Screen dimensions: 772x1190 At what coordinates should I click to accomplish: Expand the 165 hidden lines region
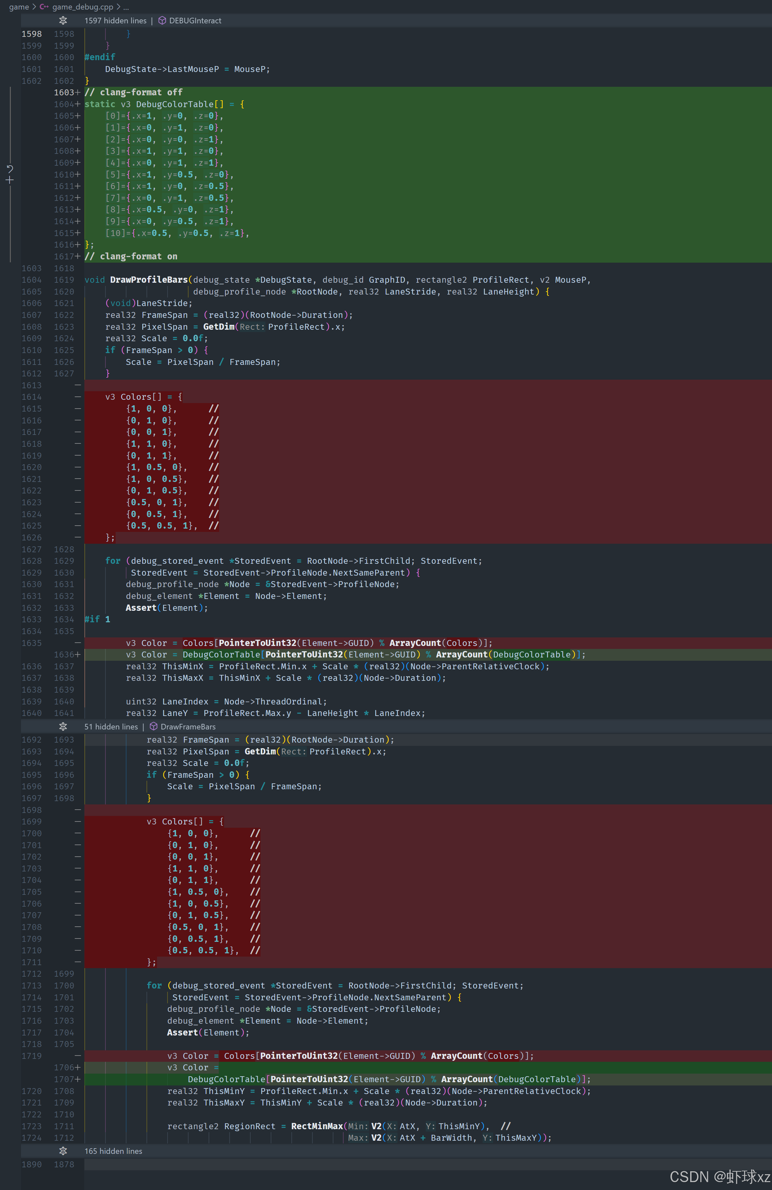click(x=113, y=1151)
